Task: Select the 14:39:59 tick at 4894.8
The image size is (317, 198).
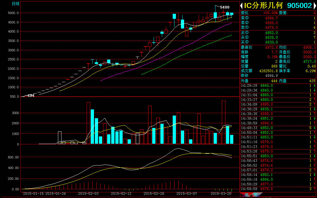Action: [278, 123]
